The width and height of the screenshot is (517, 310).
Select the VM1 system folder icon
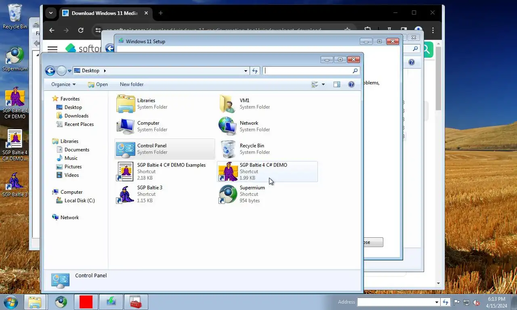coord(228,104)
